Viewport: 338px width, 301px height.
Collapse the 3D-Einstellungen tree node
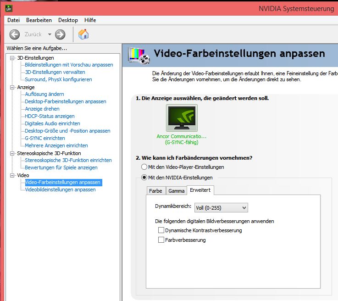pos(12,58)
